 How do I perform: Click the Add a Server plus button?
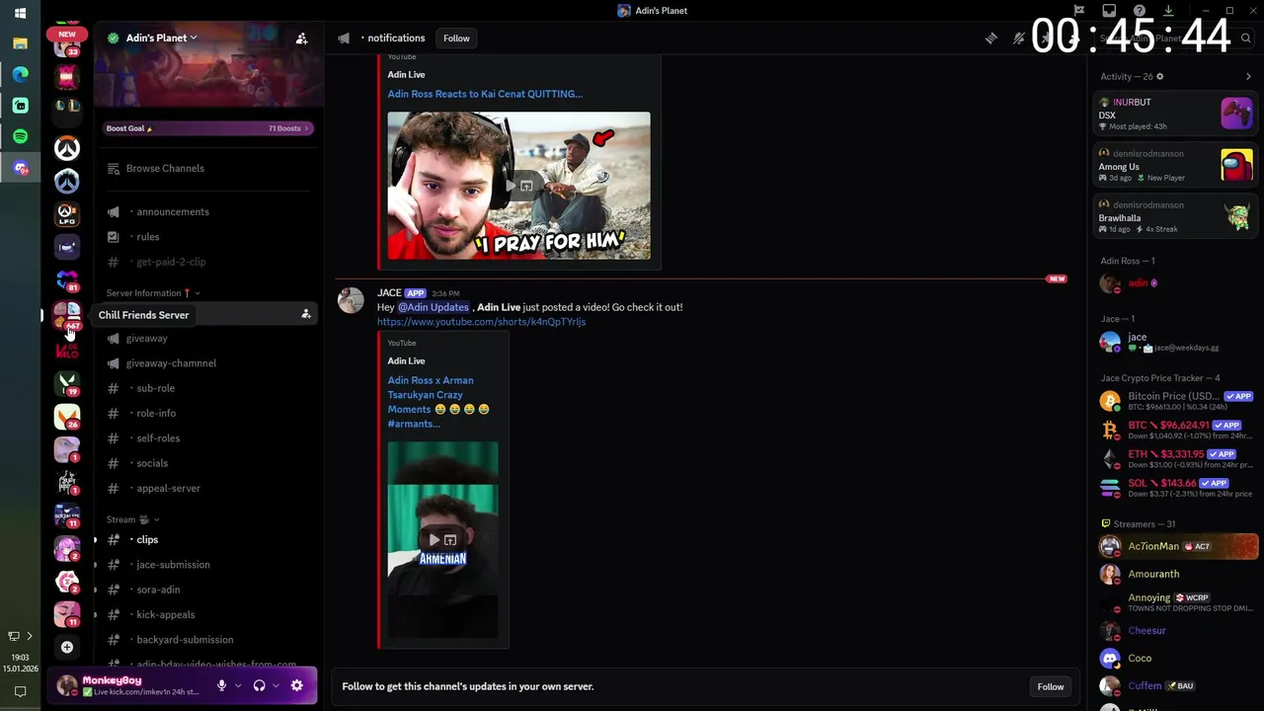(66, 647)
